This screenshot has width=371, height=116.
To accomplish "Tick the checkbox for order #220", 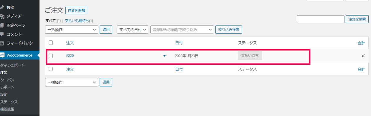I will tap(51, 56).
